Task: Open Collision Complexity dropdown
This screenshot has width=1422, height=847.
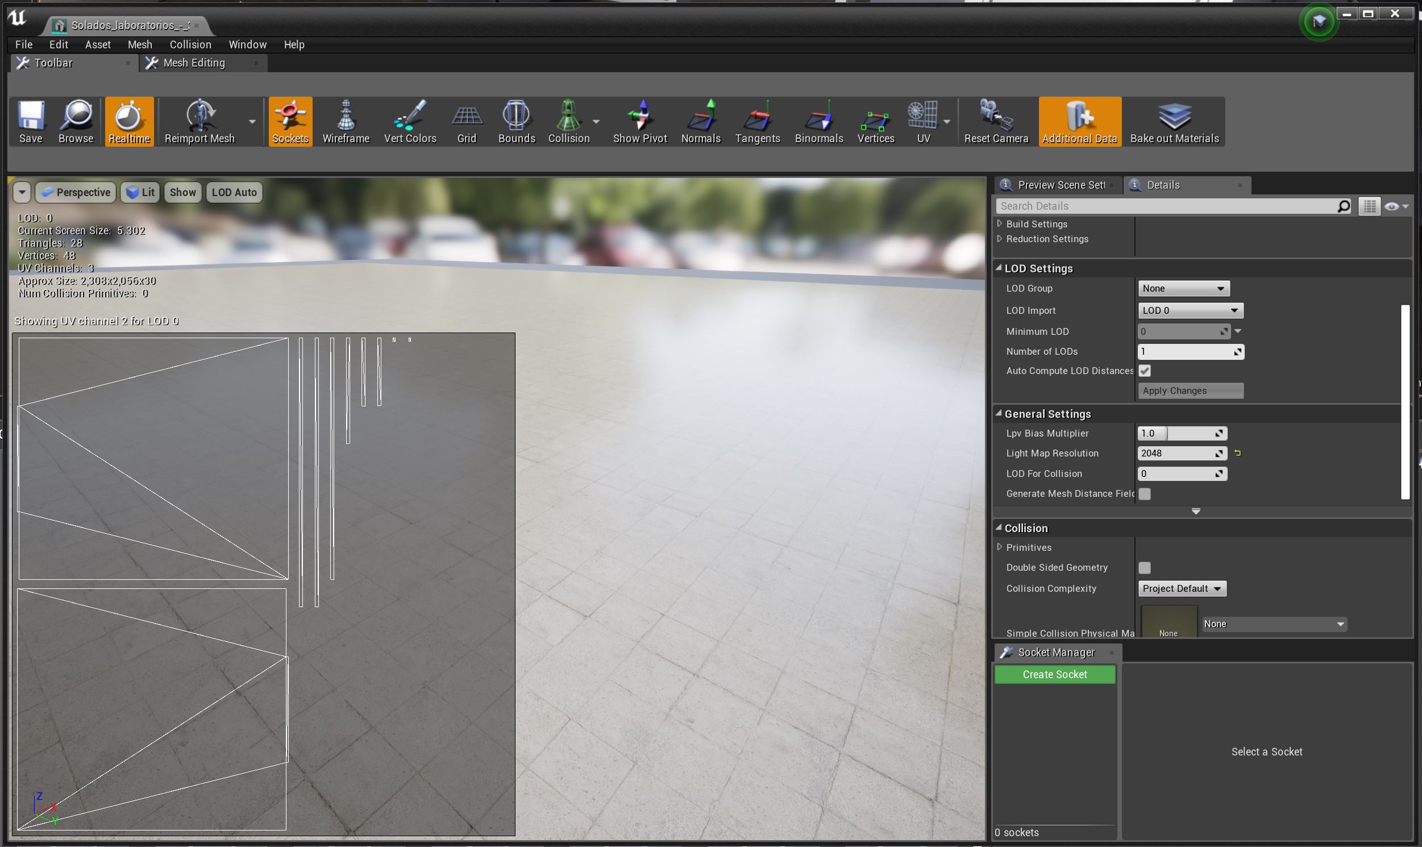Action: tap(1182, 589)
